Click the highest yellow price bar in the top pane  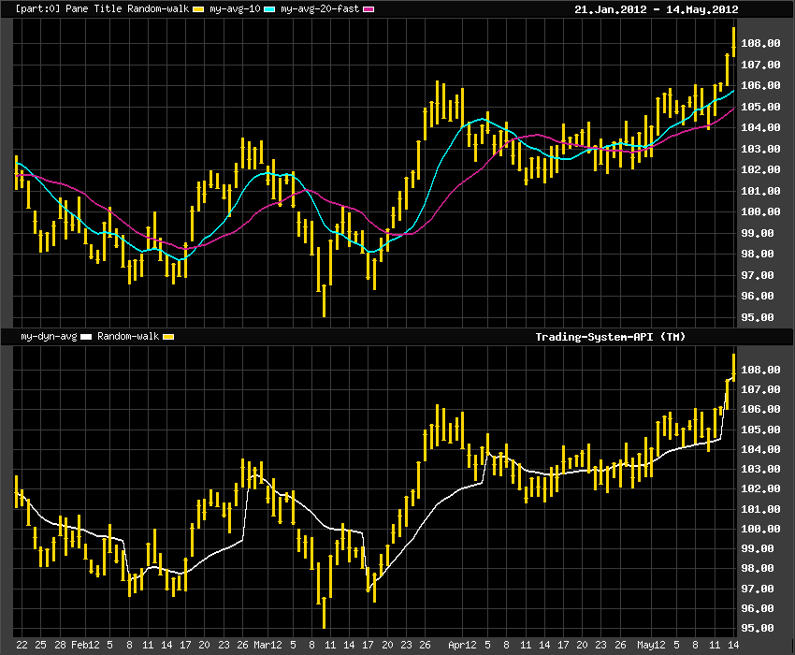733,42
